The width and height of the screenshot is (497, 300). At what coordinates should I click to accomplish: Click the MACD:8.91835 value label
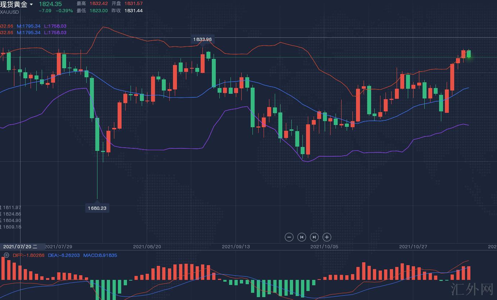point(100,255)
